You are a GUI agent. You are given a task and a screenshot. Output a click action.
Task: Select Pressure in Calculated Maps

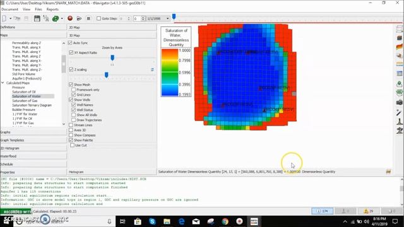click(18, 87)
